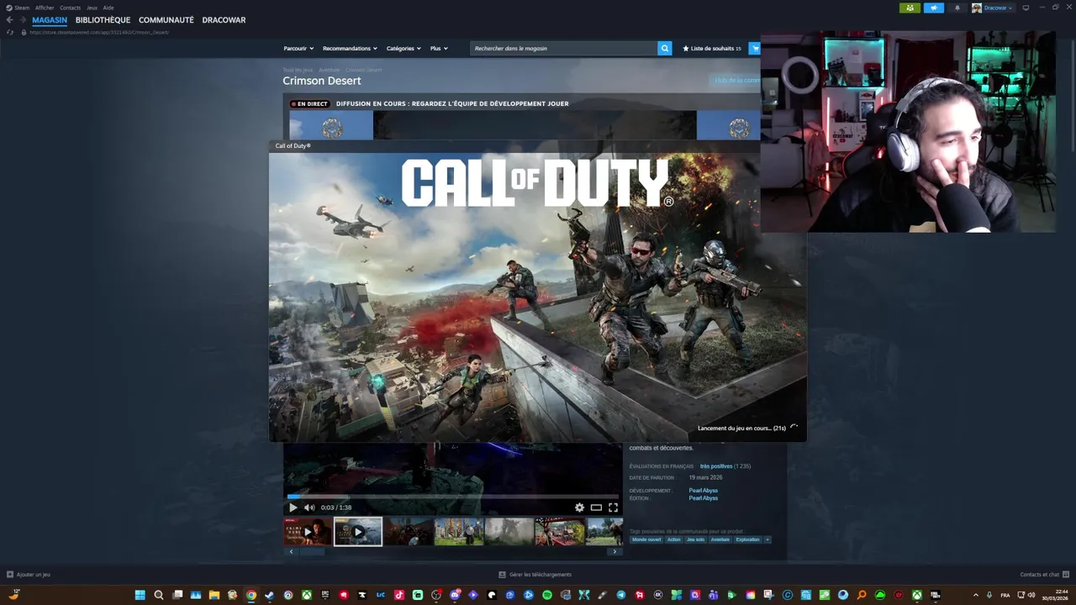Viewport: 1076px width, 605px height.
Task: Click the Aventure tag
Action: pos(720,539)
